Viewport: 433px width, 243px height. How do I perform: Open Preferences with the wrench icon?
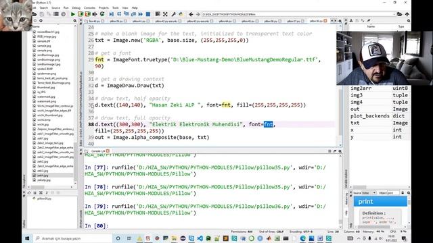pos(174,14)
